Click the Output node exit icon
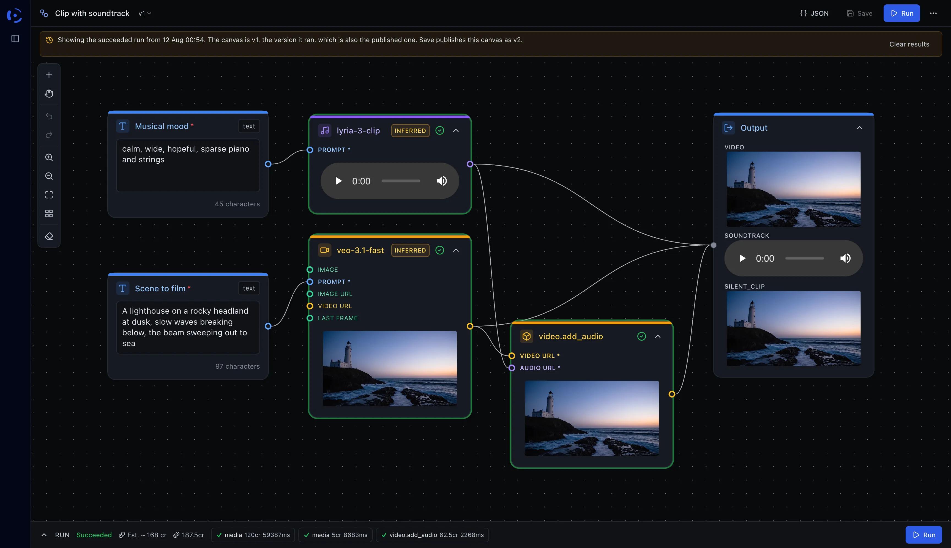This screenshot has width=951, height=548. pyautogui.click(x=728, y=128)
